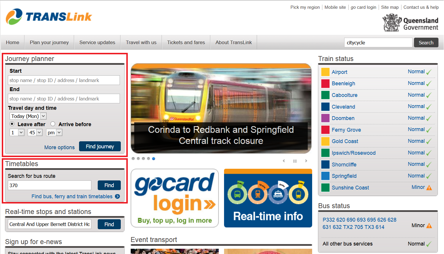The image size is (444, 254).
Task: Click Find button for real-time stops
Action: pyautogui.click(x=109, y=224)
